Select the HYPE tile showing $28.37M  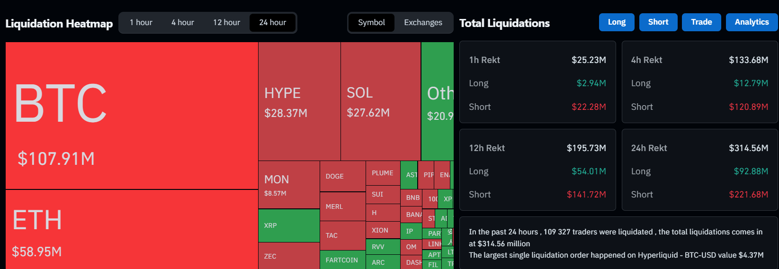tap(299, 101)
